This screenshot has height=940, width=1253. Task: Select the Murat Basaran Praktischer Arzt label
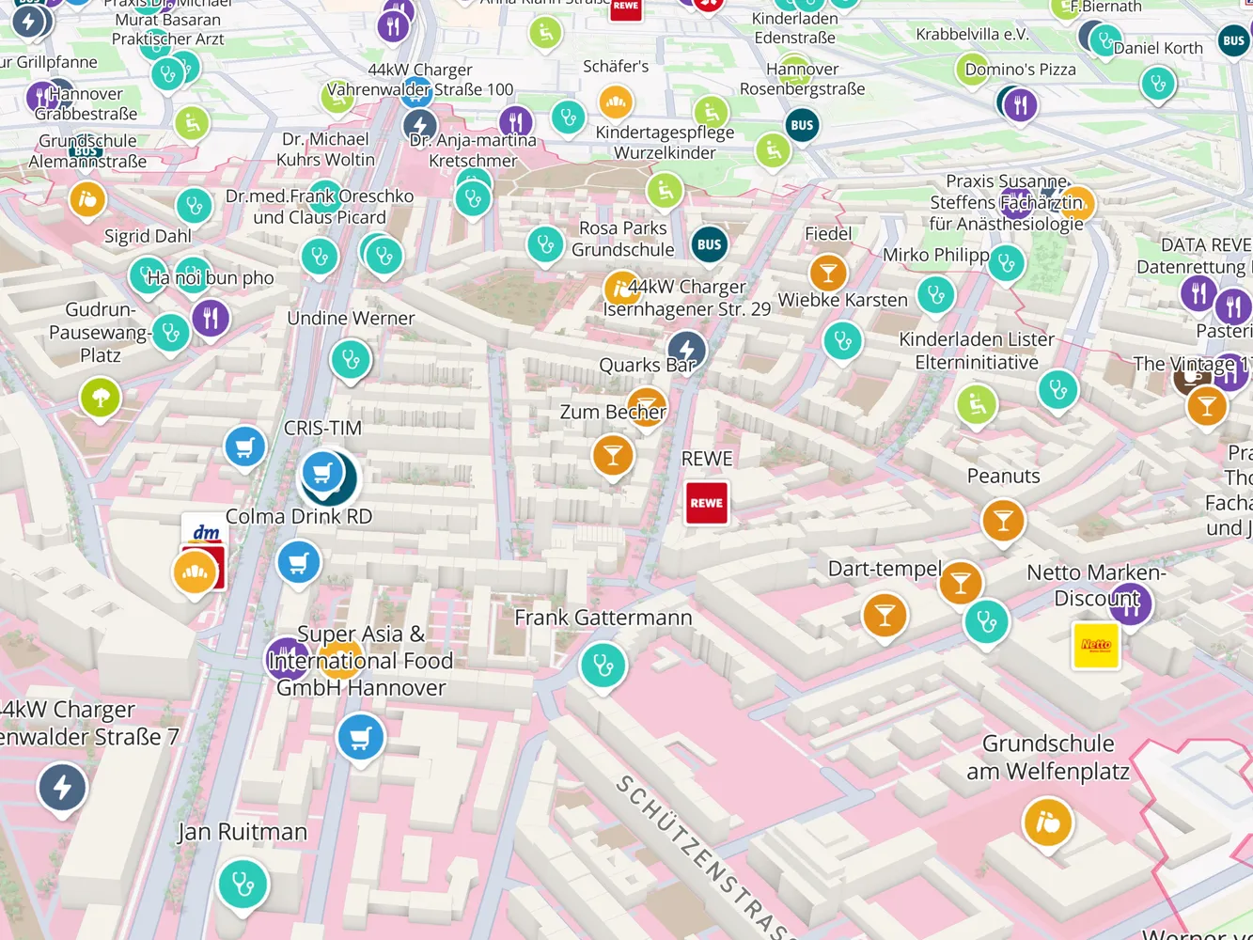(x=168, y=29)
